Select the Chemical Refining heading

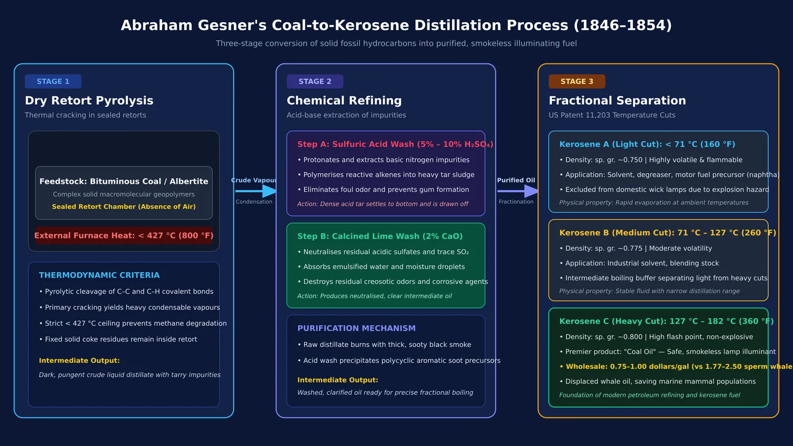click(344, 101)
